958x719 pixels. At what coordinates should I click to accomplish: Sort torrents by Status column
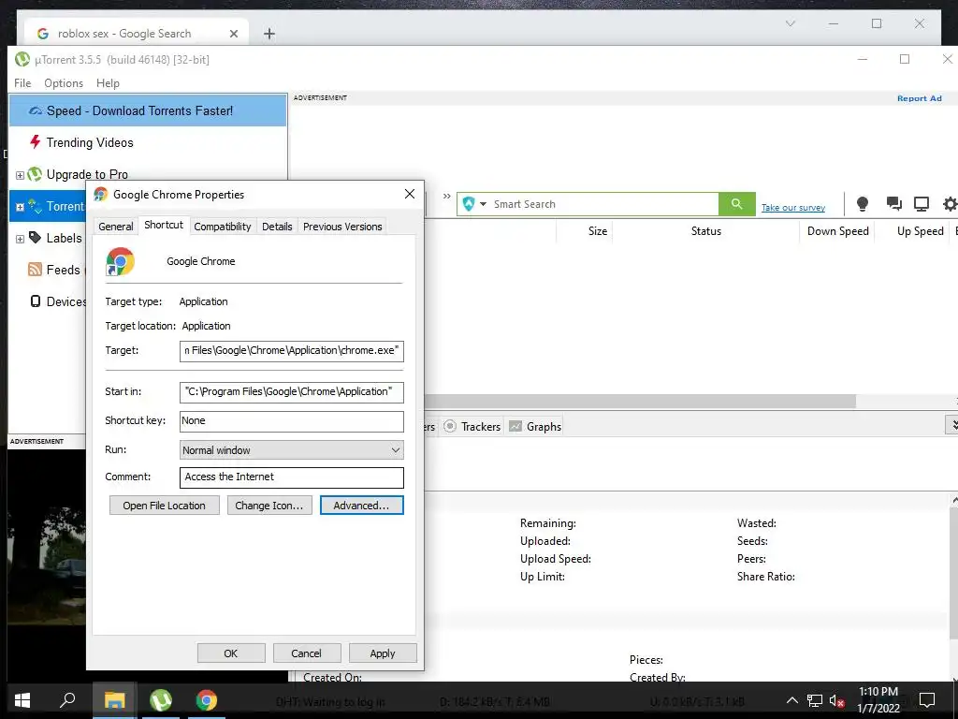pos(705,231)
